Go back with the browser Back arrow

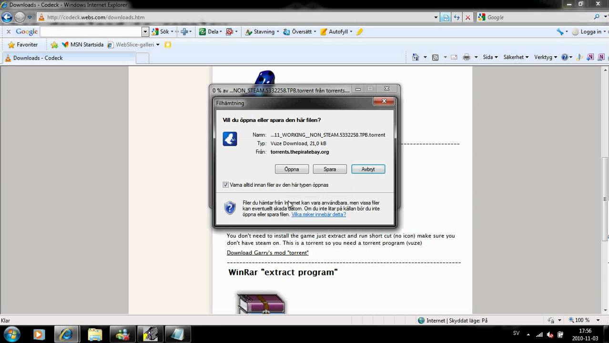pos(7,17)
